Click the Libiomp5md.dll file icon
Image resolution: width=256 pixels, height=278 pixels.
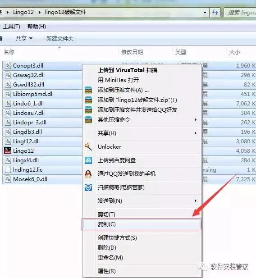pyautogui.click(x=8, y=94)
